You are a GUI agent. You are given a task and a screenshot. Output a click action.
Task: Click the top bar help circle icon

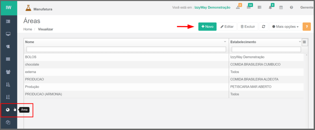click(291, 8)
